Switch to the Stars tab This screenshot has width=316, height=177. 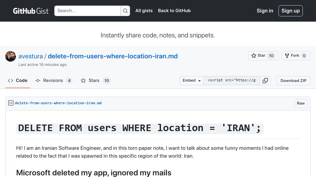(96, 81)
